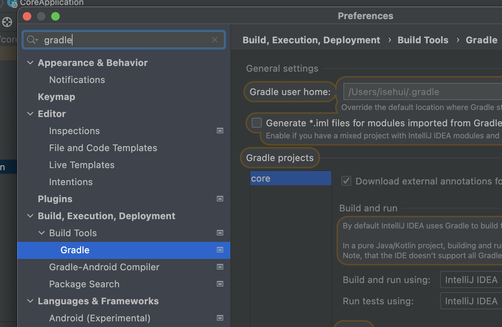
Task: Collapse Build Tools subtree
Action: coord(42,233)
